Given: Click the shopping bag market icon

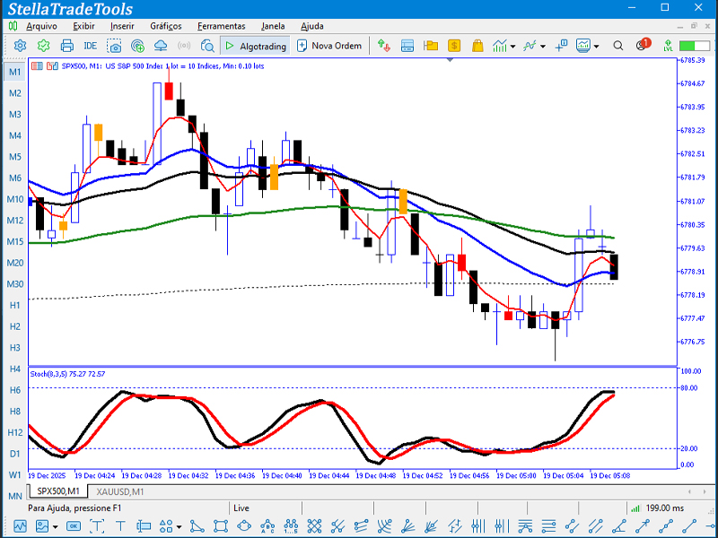Looking at the screenshot, I should pos(477,46).
